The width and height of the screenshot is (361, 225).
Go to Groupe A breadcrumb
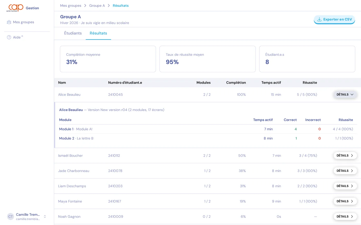click(x=97, y=6)
